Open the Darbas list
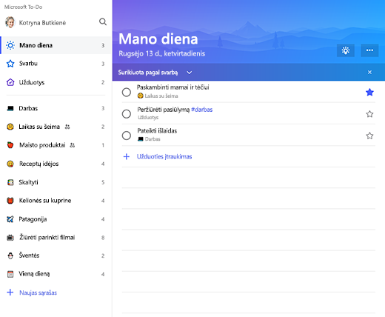Screen dimensions: 385x317 56,108
